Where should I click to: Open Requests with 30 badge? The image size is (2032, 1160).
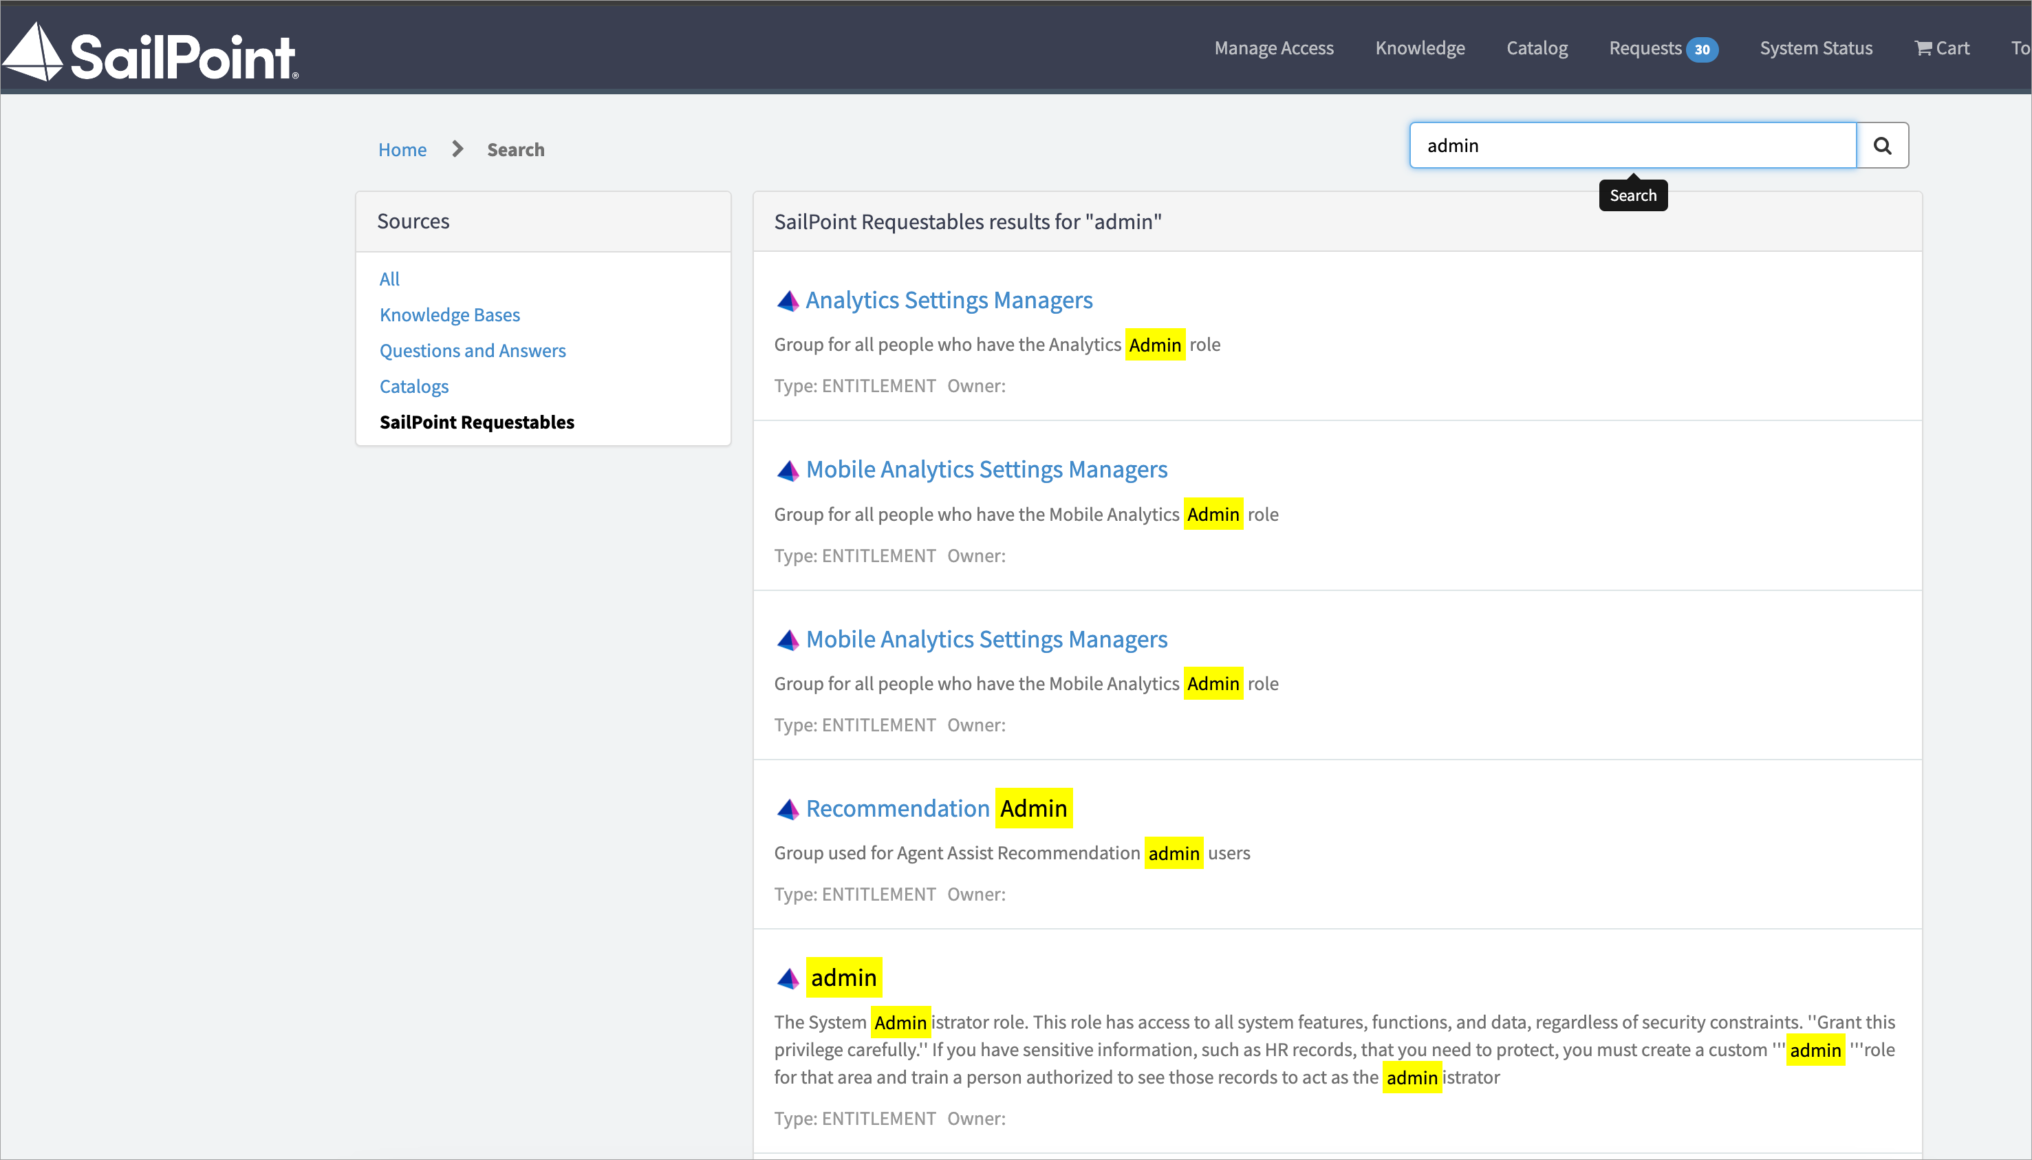tap(1663, 47)
